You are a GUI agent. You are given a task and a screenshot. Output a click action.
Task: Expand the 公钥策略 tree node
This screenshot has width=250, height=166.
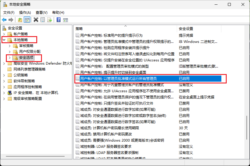[x=4, y=75]
